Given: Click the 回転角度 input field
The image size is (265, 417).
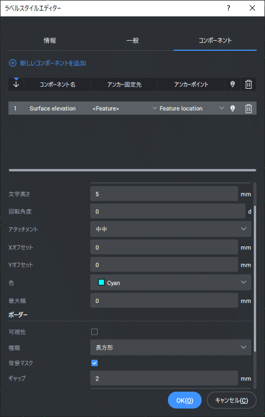Looking at the screenshot, I should coord(168,211).
